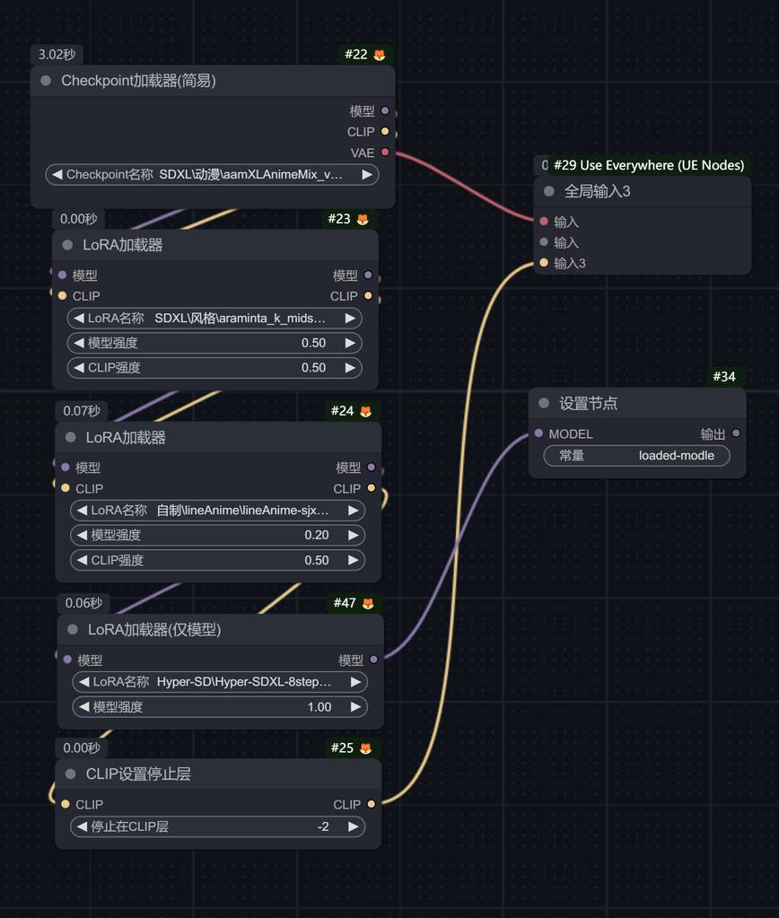Click the fox badge on node #25
This screenshot has height=918, width=779.
(x=366, y=748)
